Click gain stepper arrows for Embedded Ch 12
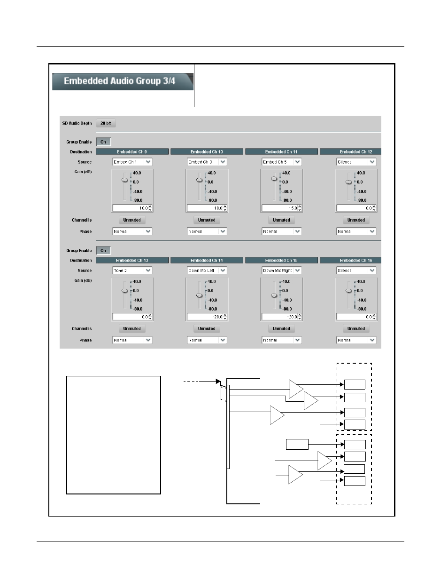Viewport: 448px width, 581px height. pyautogui.click(x=374, y=208)
